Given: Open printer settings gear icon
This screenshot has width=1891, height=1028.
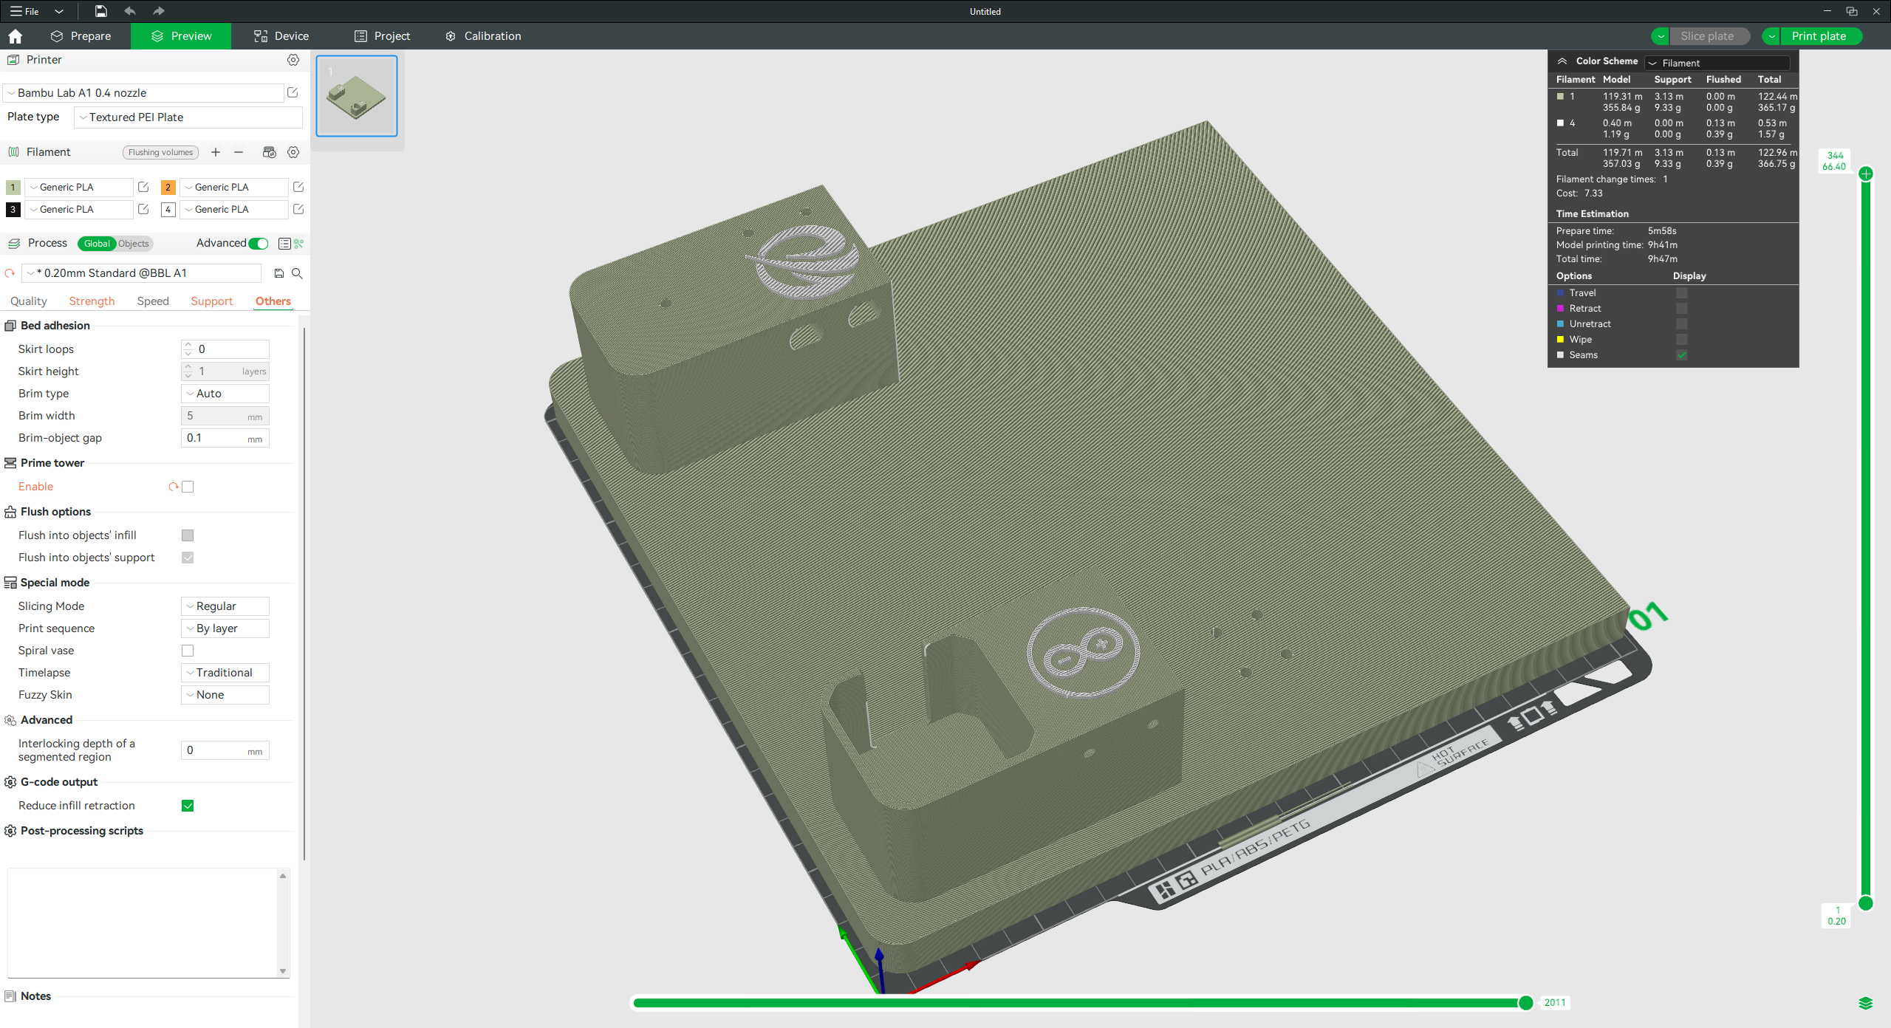Looking at the screenshot, I should coord(293,60).
